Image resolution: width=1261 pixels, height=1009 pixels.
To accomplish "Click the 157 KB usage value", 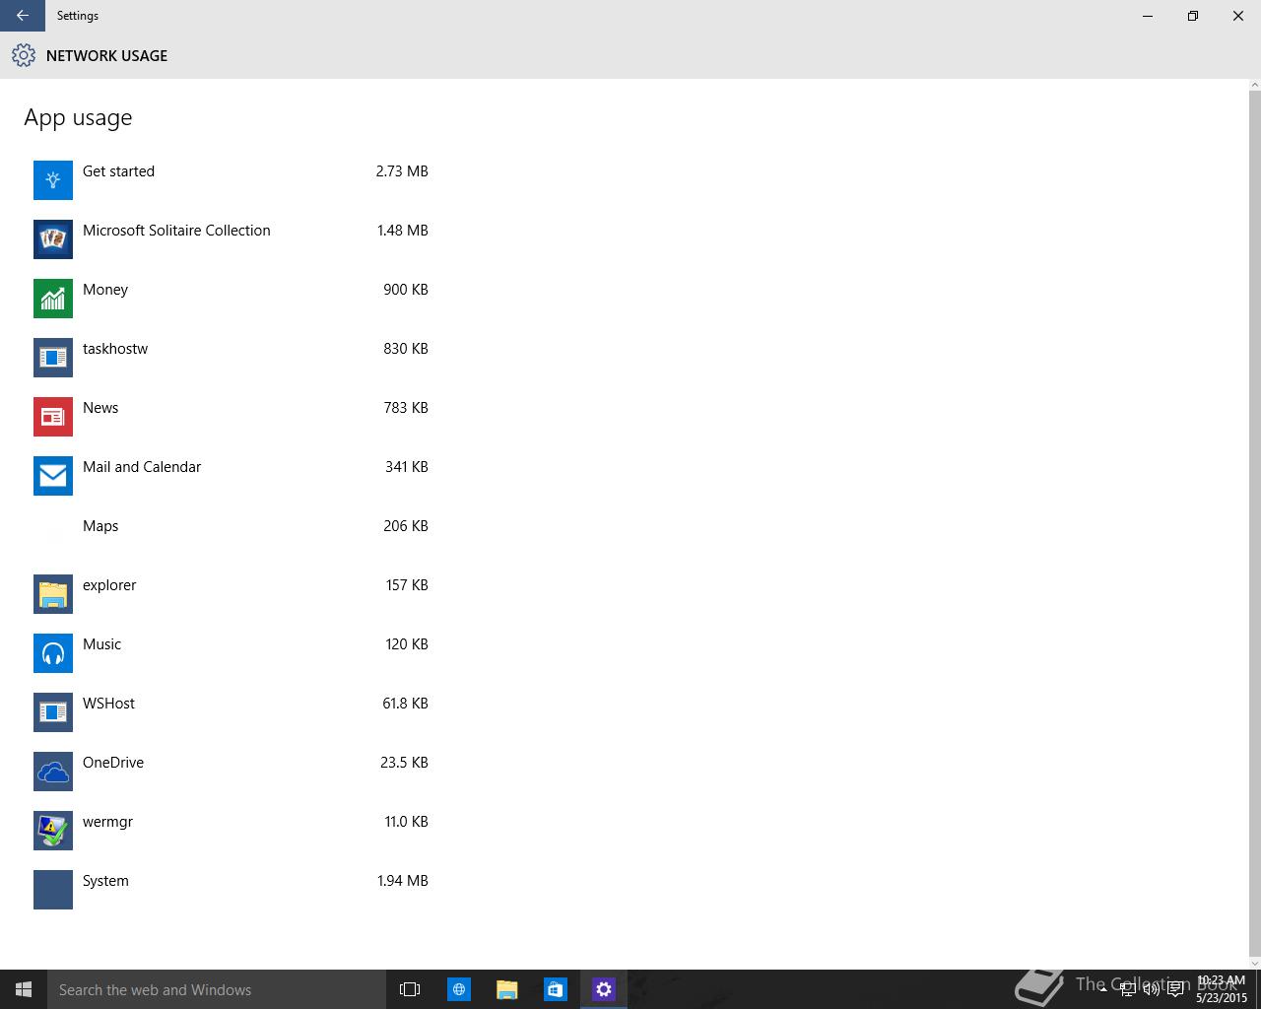I will [407, 585].
